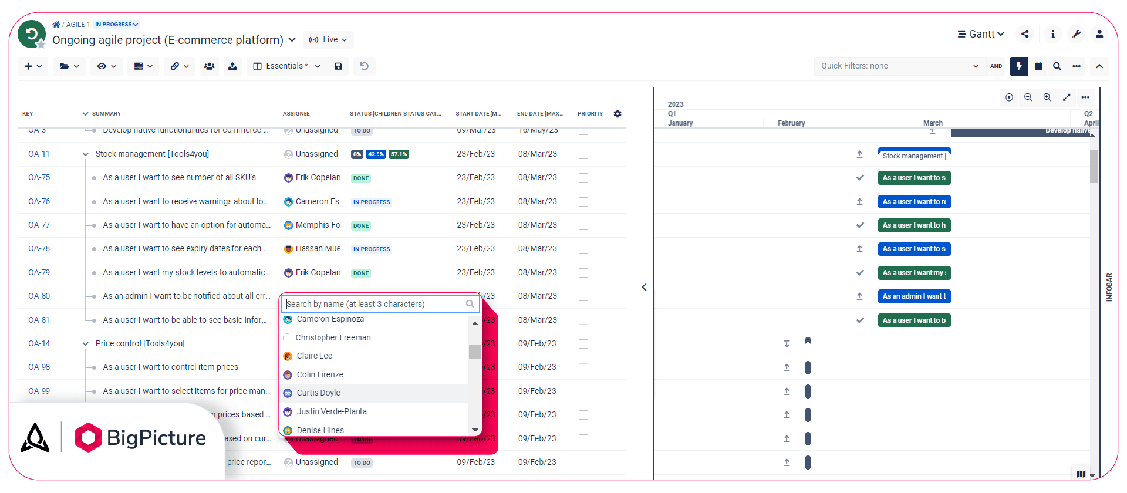
Task: Tick priority checkbox for OA-78
Action: [x=583, y=249]
